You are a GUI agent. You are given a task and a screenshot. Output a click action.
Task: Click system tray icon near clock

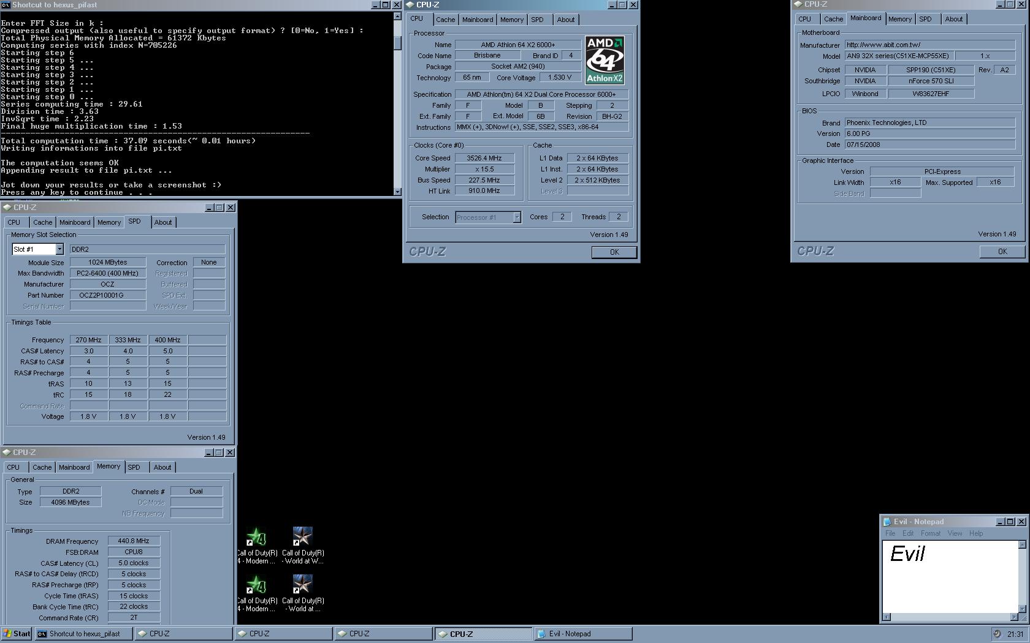tap(998, 634)
